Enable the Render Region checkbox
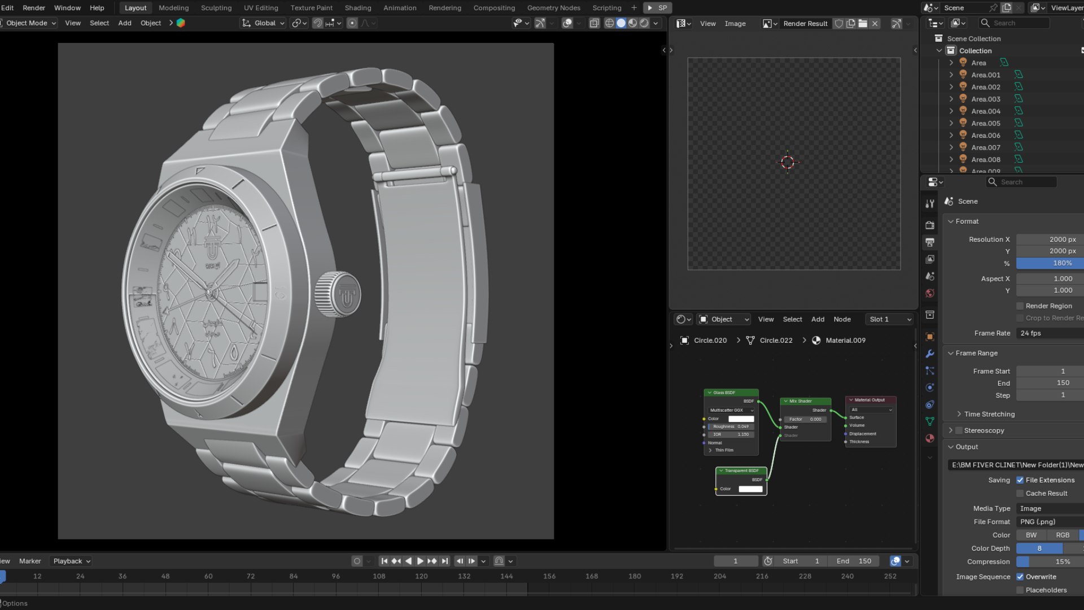1084x610 pixels. point(1020,306)
